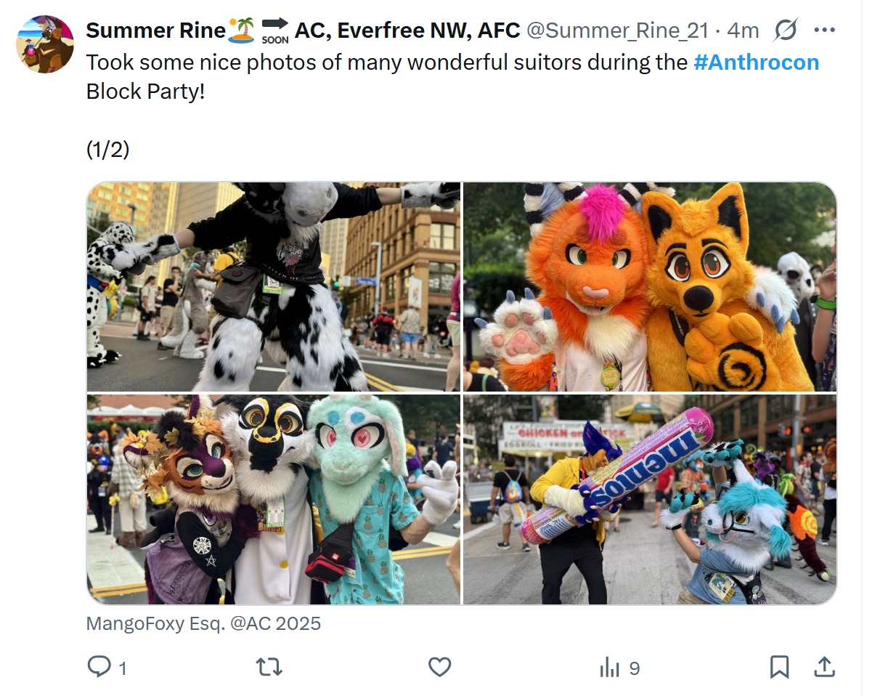
Task: Open the 4m timestamp link
Action: [743, 31]
